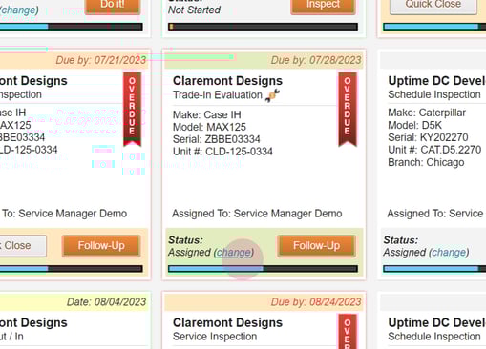The width and height of the screenshot is (486, 349).
Task: Click 'Status:' label on the Caterpillar card
Action: (401, 240)
